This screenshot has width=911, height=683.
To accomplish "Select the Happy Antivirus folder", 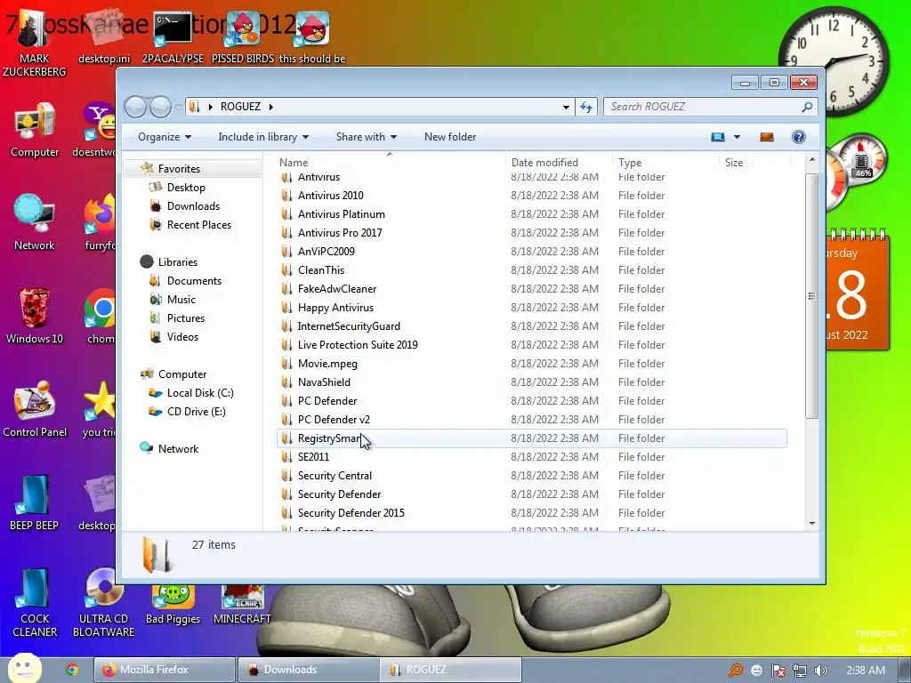I will (335, 307).
